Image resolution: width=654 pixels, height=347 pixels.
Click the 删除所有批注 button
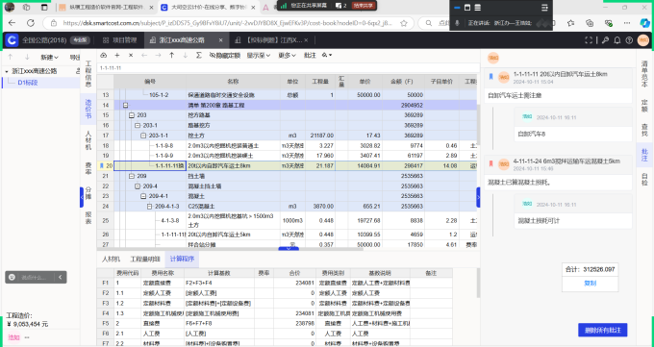coord(603,331)
